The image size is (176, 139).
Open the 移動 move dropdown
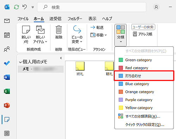[99, 35]
